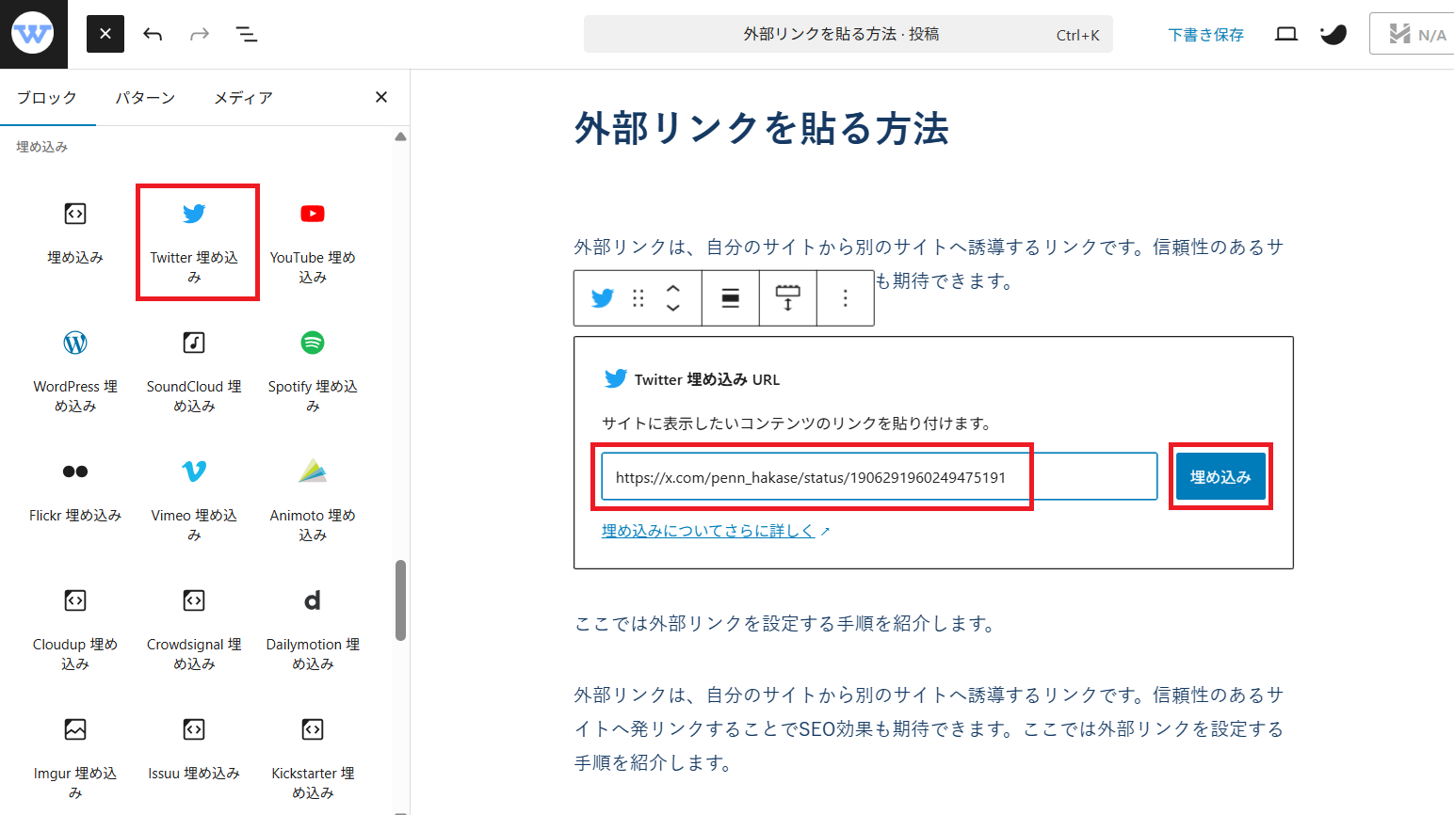Insert the Vimeo 埋め込み block
Viewport: 1454px width, 815px height.
[x=194, y=501]
